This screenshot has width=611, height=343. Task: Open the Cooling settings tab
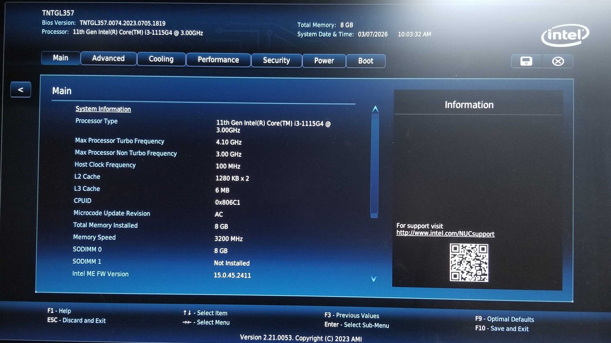[x=161, y=58]
